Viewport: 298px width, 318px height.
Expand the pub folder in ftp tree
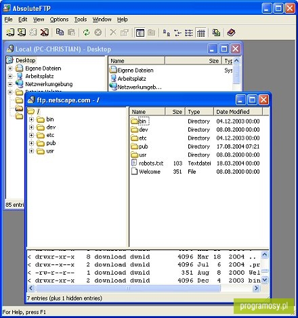click(31, 143)
